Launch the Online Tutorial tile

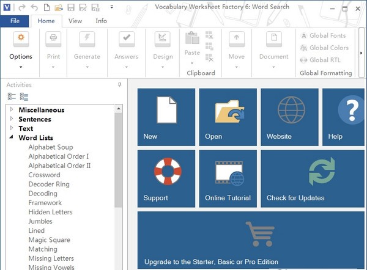click(x=228, y=178)
